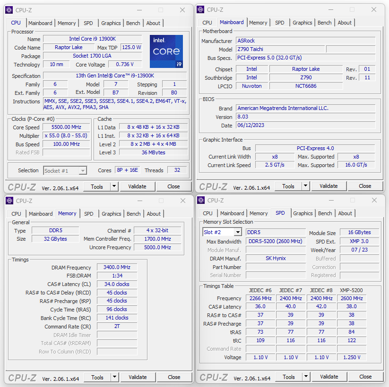This screenshot has height=387, width=389.
Task: Click Close button in the Mainboard window footer
Action: pos(365,186)
